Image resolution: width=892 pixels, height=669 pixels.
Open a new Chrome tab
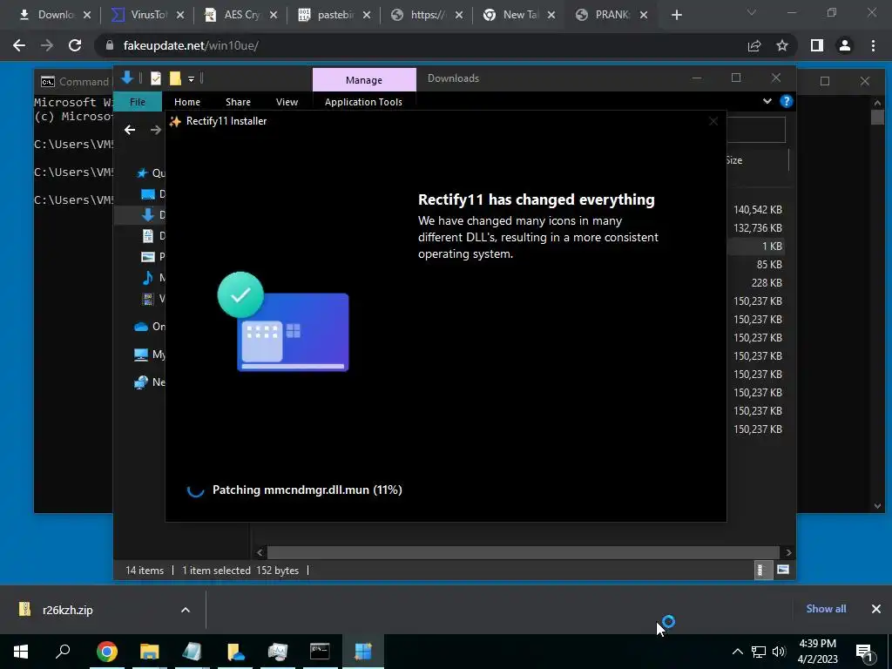pos(676,15)
